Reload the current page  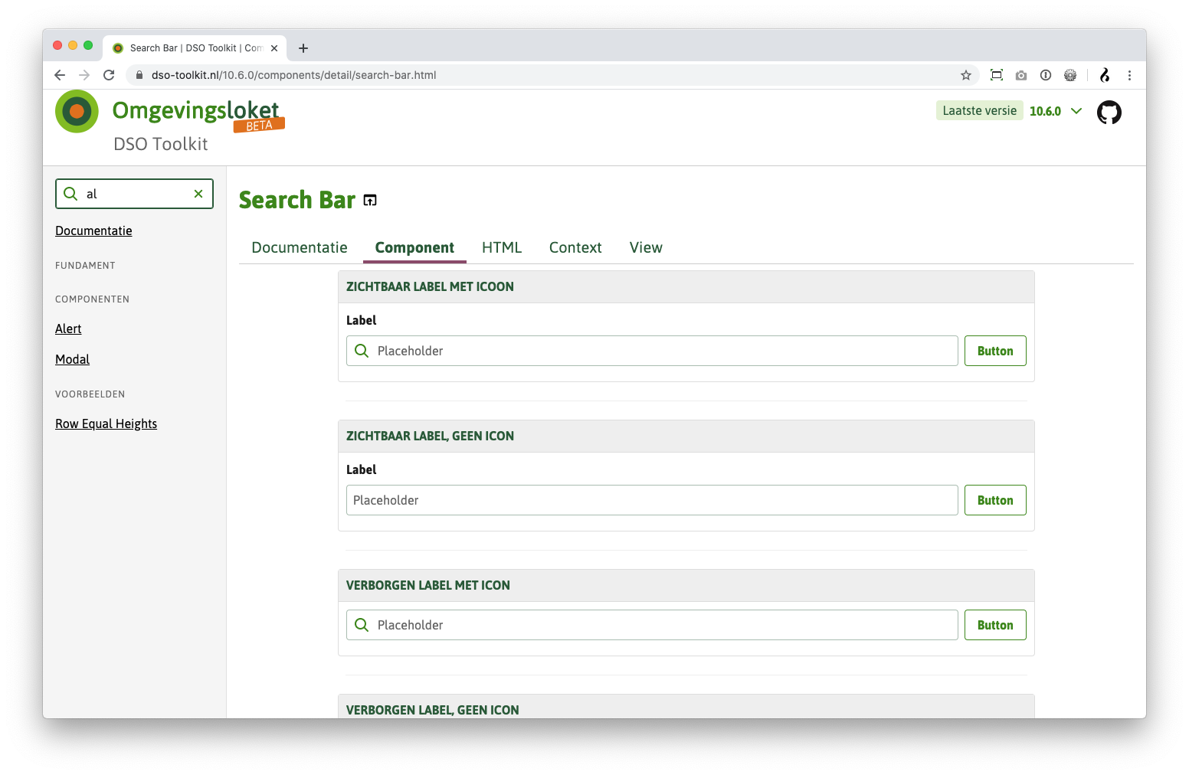[109, 75]
